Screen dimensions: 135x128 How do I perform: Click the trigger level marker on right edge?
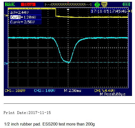130,11
